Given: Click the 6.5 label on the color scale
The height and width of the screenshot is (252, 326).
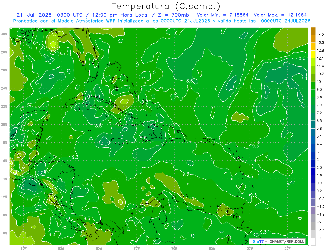Looking at the screenshot, I should pyautogui.click(x=319, y=121).
